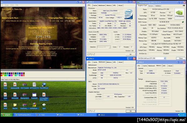Screen dimensions: 187x123
Task: Open the MemSet folder on the desktop
Action: point(15,106)
